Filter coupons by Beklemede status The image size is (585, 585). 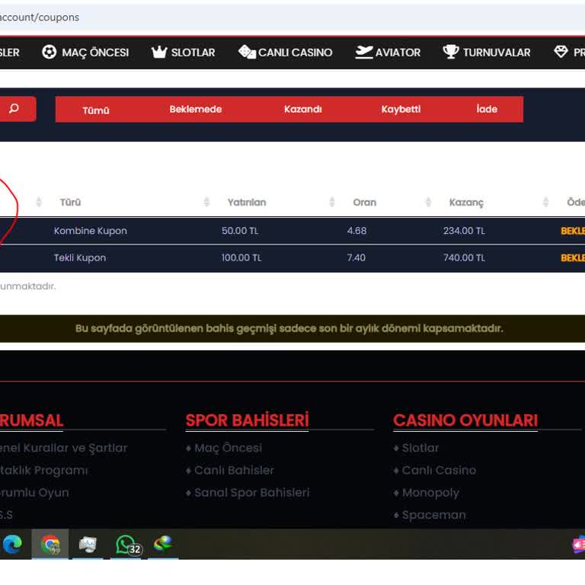[196, 110]
